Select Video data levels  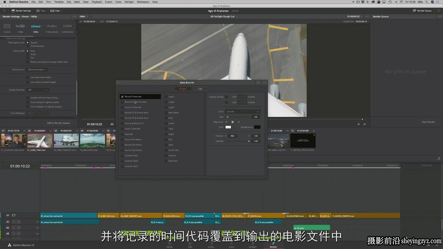[x=28, y=54]
